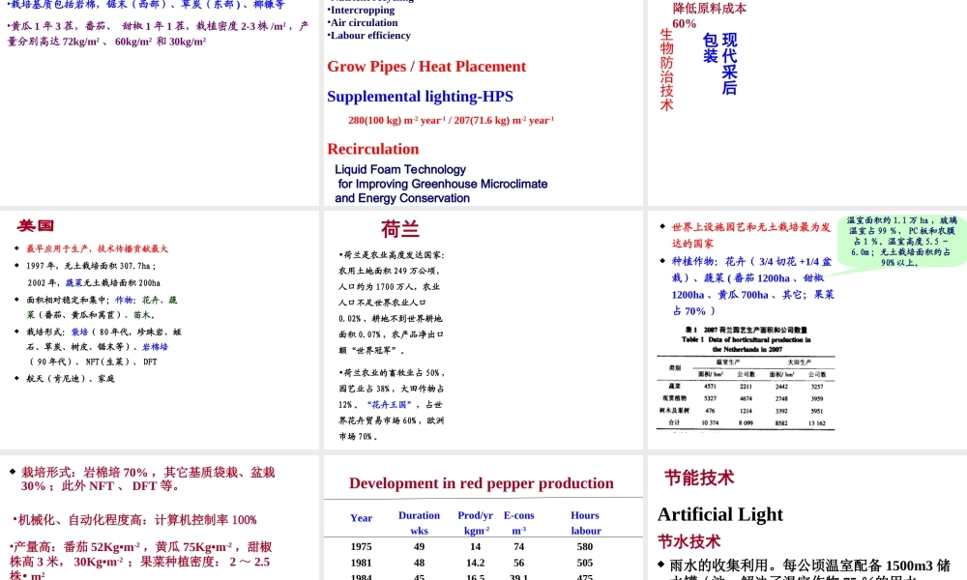Select the red pepper Year column header
The image size is (967, 580).
pos(361,515)
